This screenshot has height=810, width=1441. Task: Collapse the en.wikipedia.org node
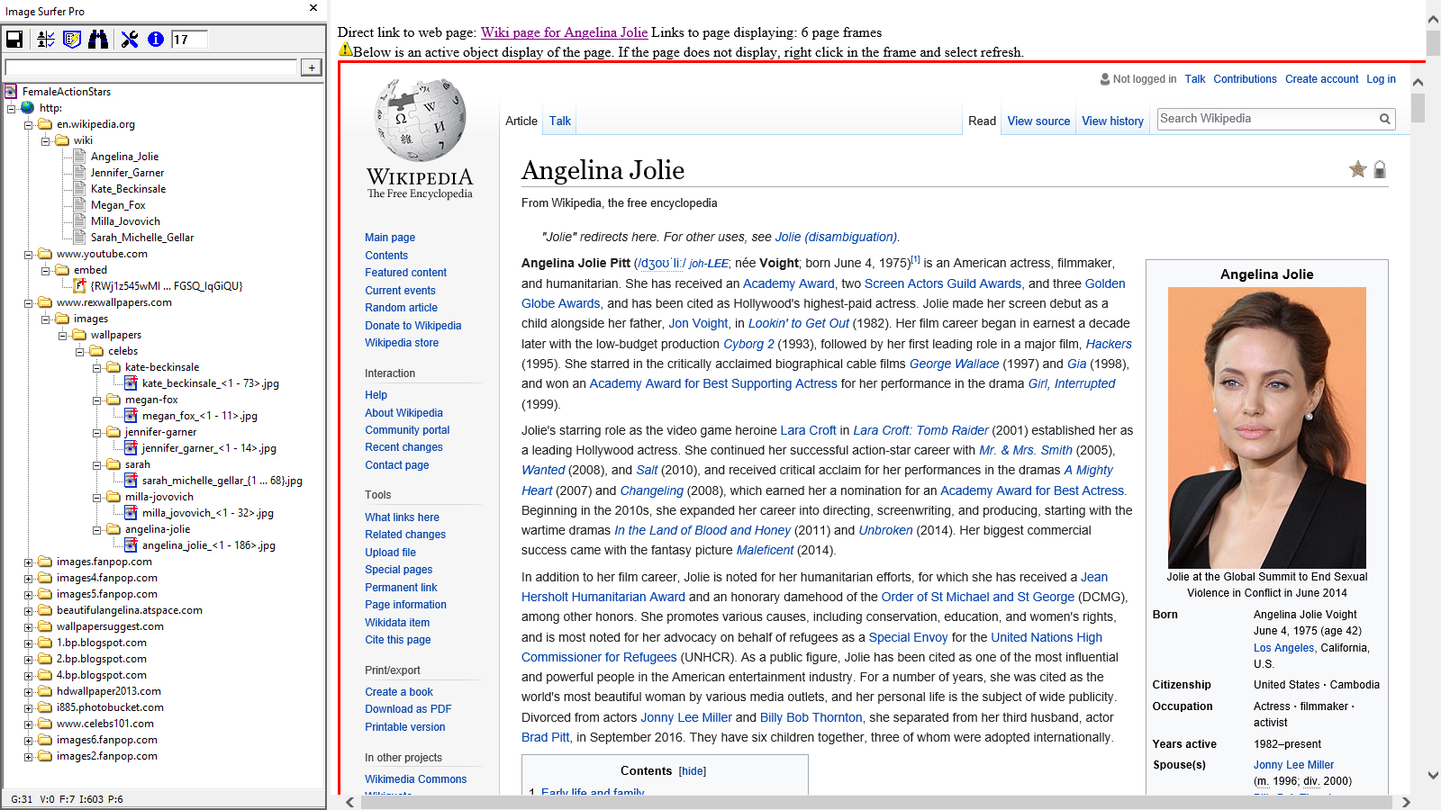click(x=28, y=125)
